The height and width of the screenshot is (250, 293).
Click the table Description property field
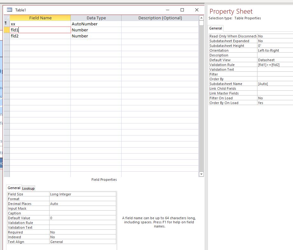coord(275,55)
